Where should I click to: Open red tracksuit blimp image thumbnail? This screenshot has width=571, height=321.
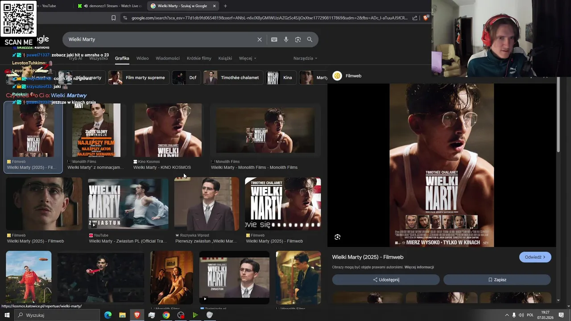(x=29, y=277)
